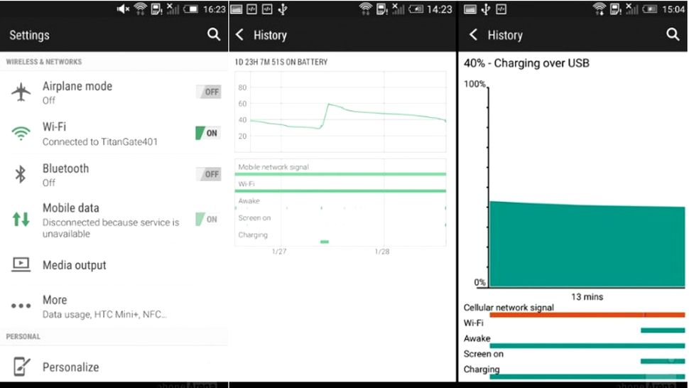The width and height of the screenshot is (689, 388).
Task: Tap the Media output screen icon
Action: click(x=21, y=264)
